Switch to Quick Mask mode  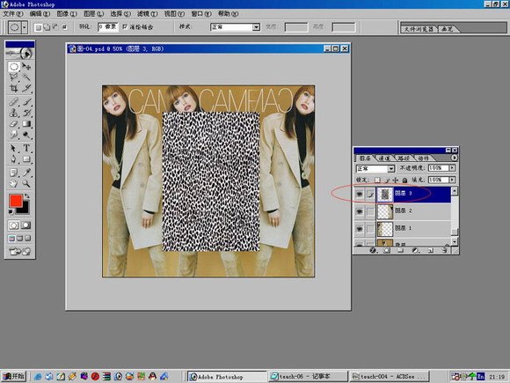(x=26, y=225)
